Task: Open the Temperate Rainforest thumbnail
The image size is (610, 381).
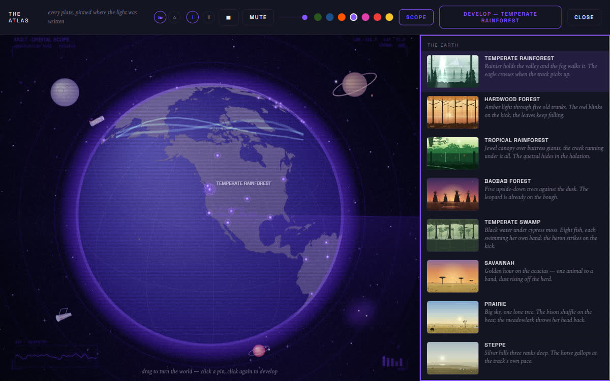Action: pos(453,71)
